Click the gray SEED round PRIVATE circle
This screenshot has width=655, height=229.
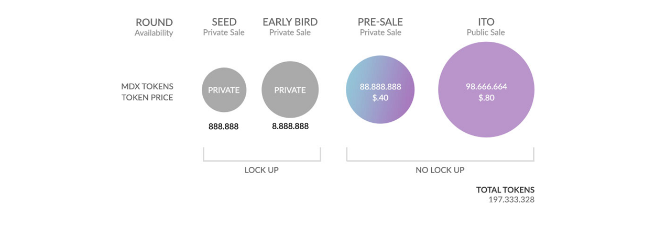[x=224, y=90]
